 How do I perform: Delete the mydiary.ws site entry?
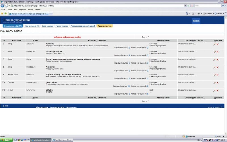218,52
